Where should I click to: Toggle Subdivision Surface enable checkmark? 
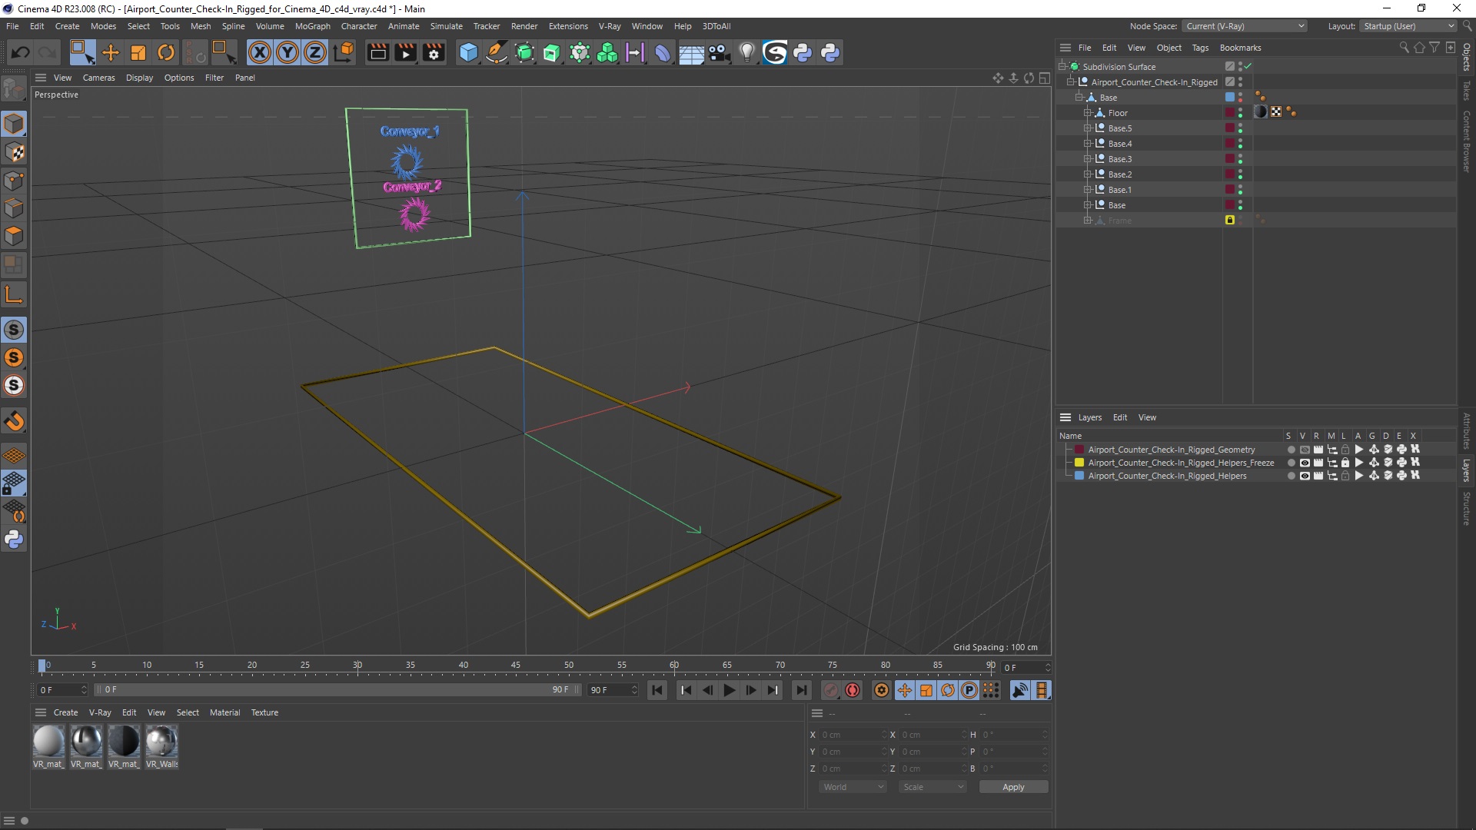(1248, 67)
